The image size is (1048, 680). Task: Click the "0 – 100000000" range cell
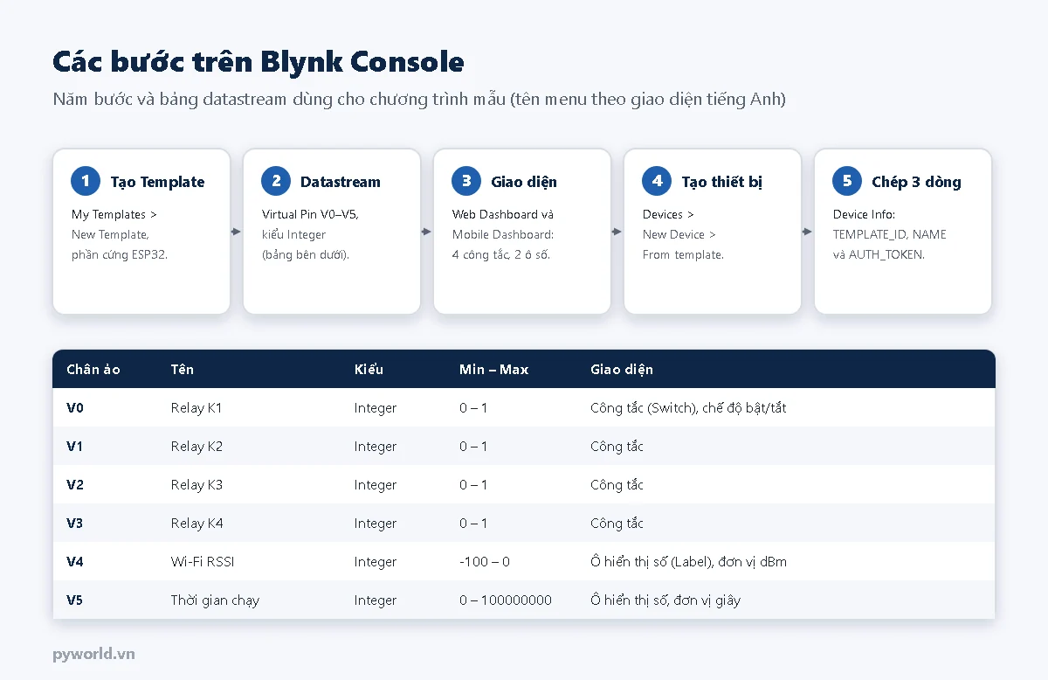click(x=506, y=600)
